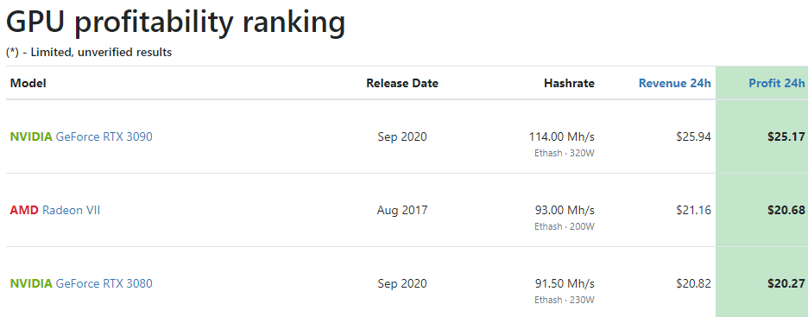The height and width of the screenshot is (317, 808).
Task: Click the Release Date column header
Action: click(x=402, y=84)
